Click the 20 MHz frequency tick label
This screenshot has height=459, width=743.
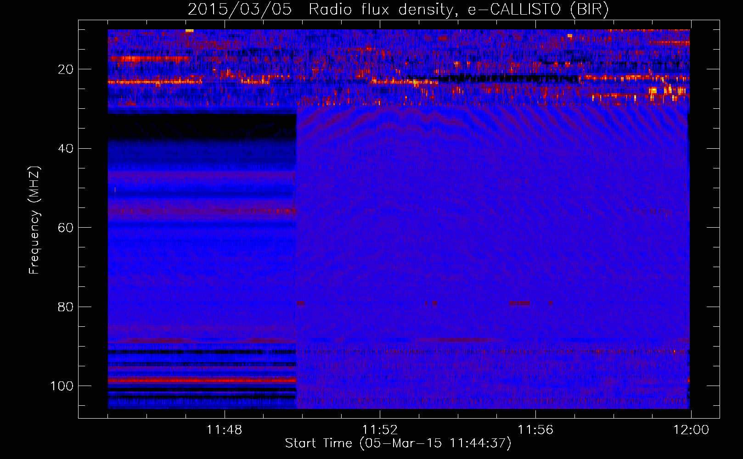coord(66,69)
